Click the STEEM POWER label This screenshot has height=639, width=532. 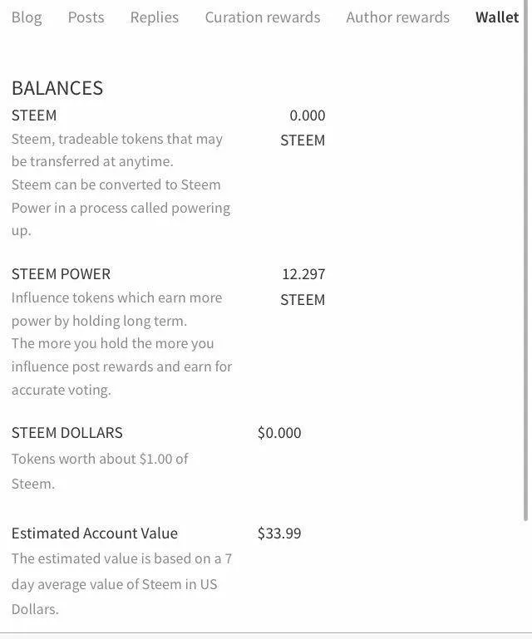pyautogui.click(x=62, y=274)
